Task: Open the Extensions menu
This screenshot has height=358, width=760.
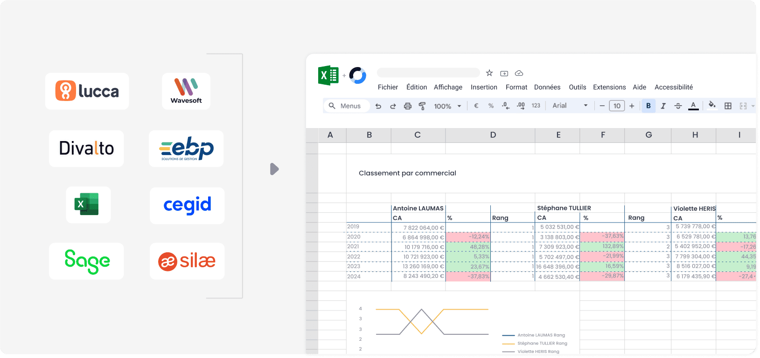Action: tap(609, 87)
